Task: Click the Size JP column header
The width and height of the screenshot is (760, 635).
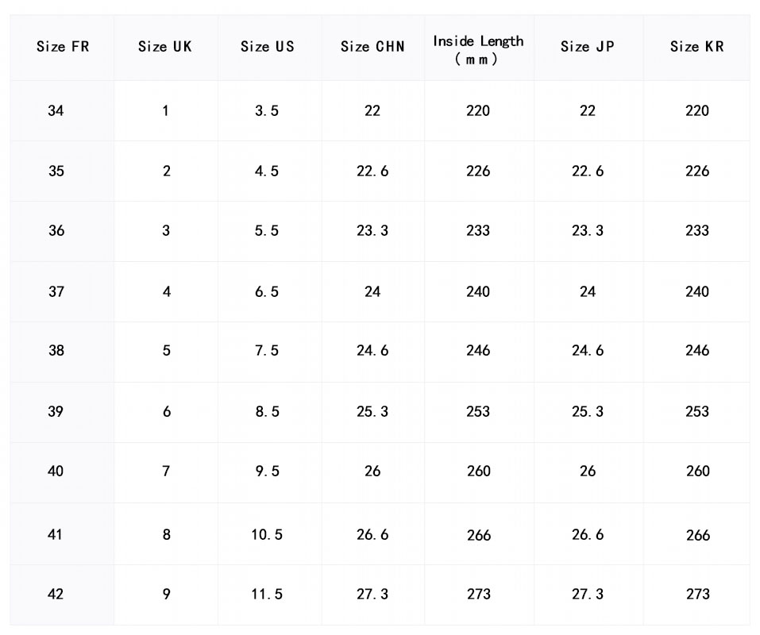Action: coord(588,47)
